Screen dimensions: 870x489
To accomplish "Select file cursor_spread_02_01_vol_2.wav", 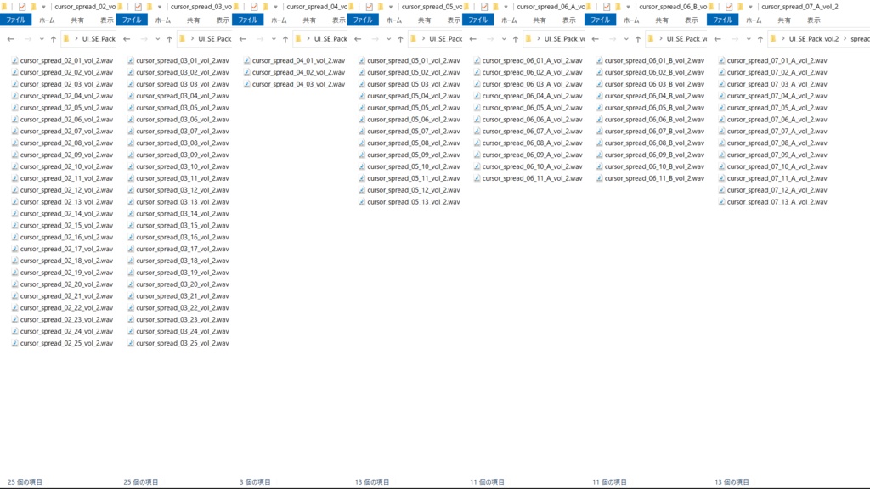I will [x=62, y=60].
